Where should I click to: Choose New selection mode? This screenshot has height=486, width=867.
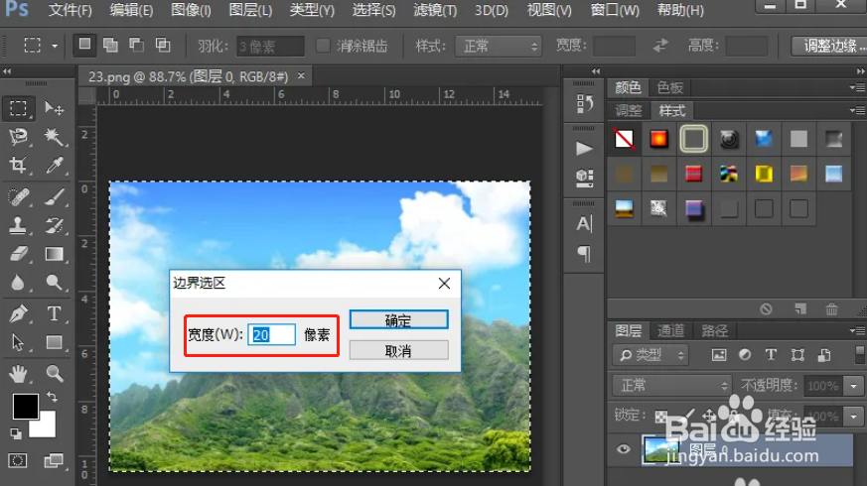coord(84,45)
